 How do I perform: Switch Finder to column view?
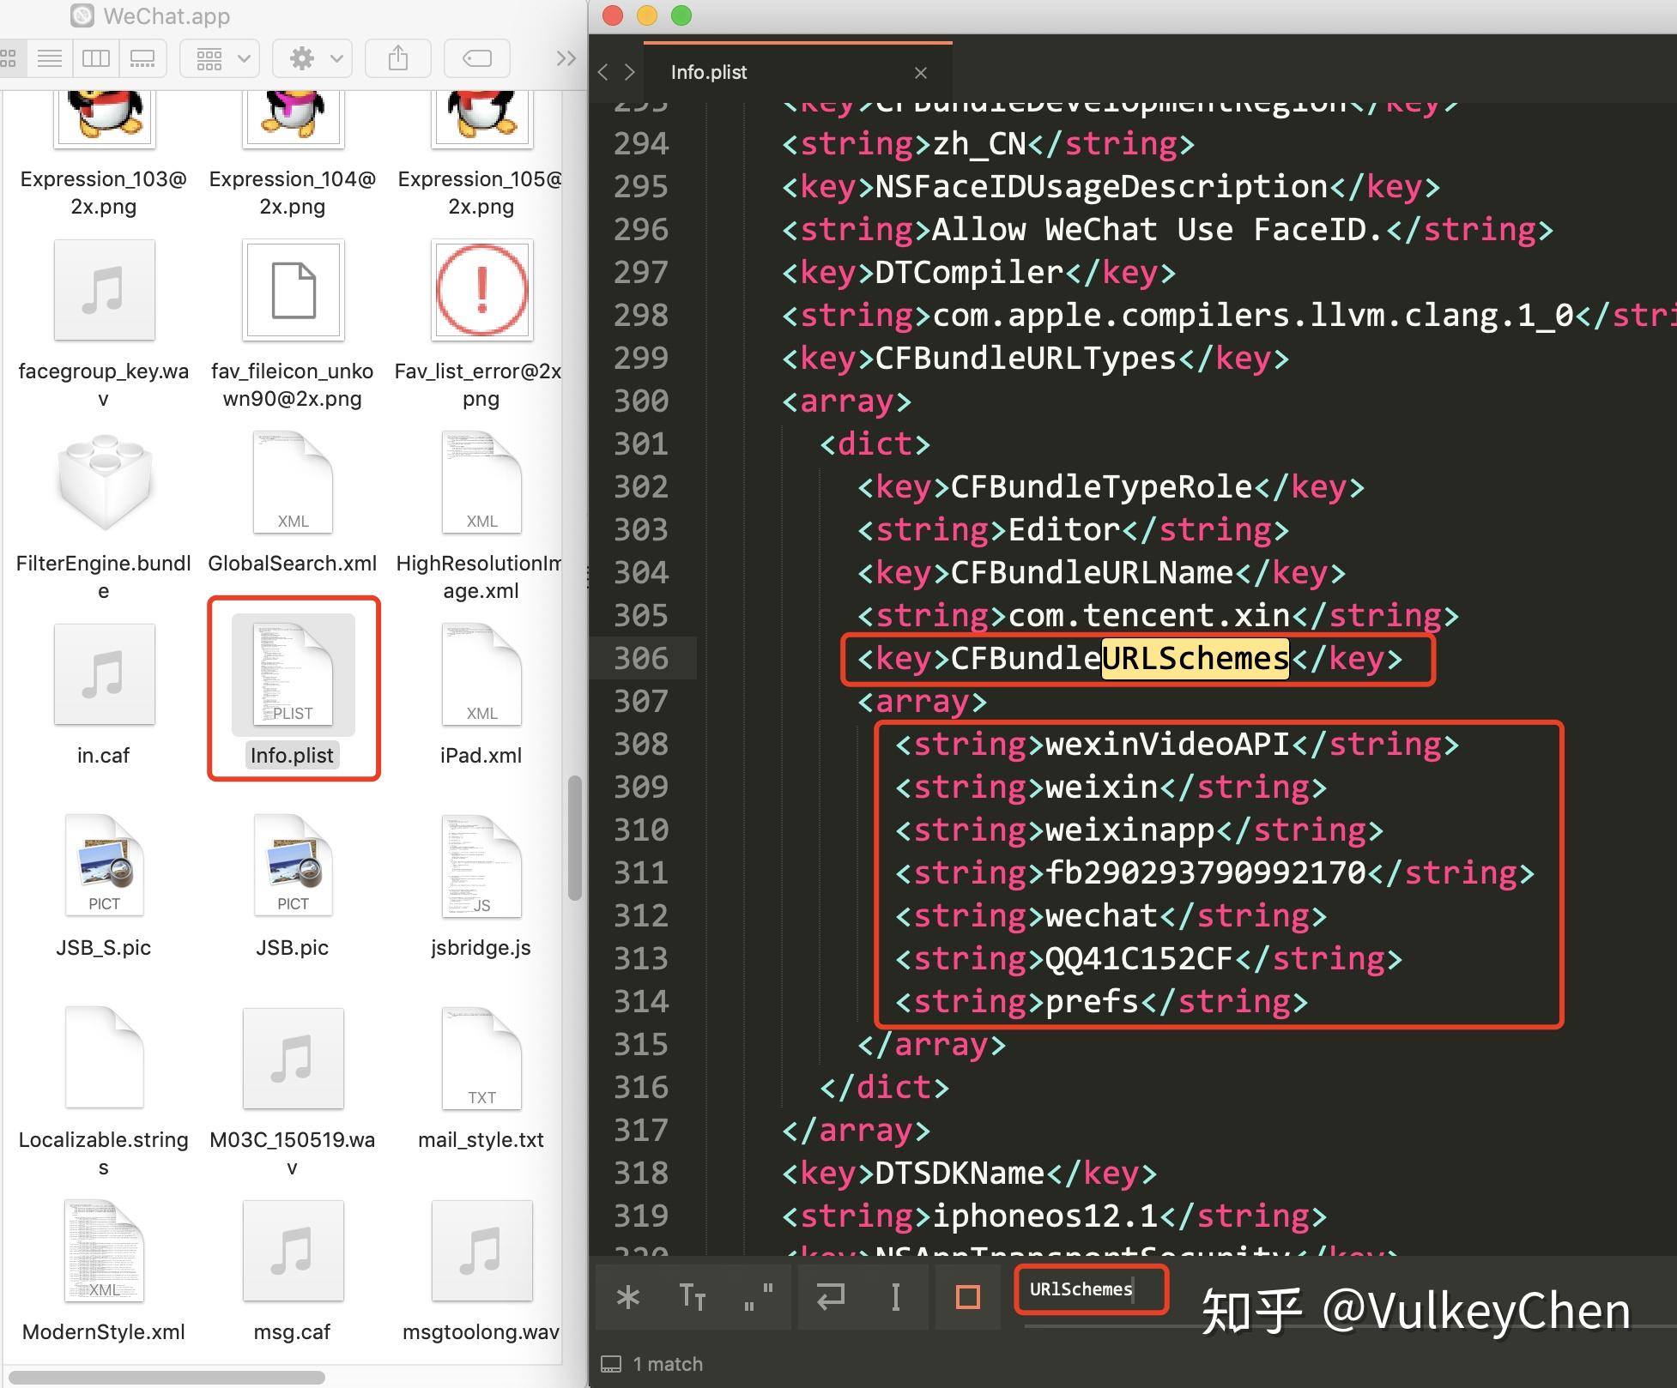tap(95, 58)
